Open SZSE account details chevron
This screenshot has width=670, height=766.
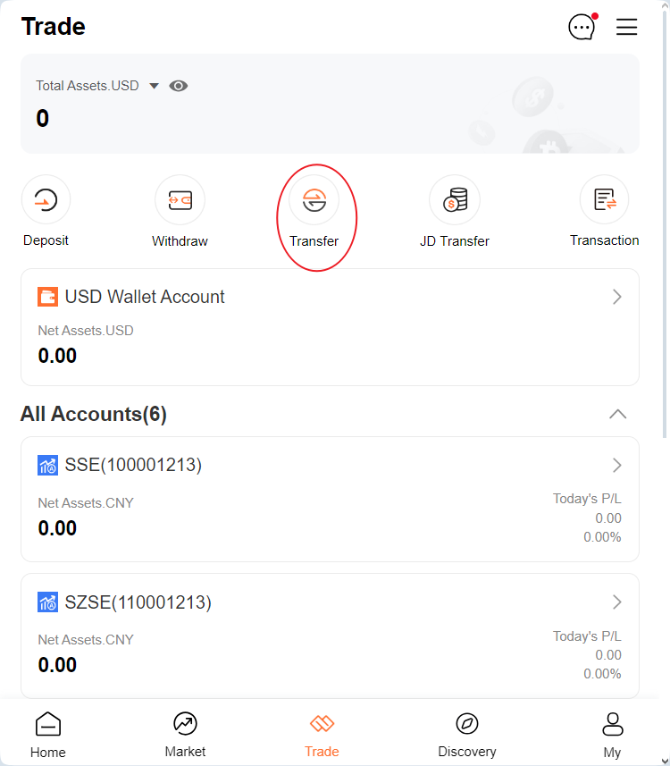click(617, 602)
